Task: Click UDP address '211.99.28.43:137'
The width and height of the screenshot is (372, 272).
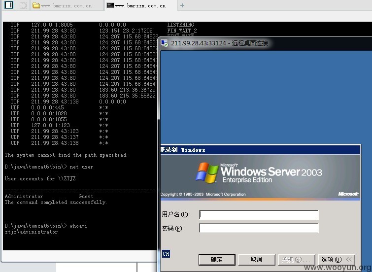Action: 55,137
